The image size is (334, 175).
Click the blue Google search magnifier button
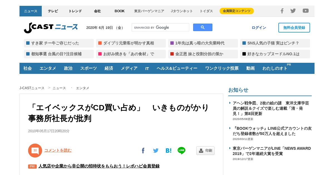tap(203, 27)
